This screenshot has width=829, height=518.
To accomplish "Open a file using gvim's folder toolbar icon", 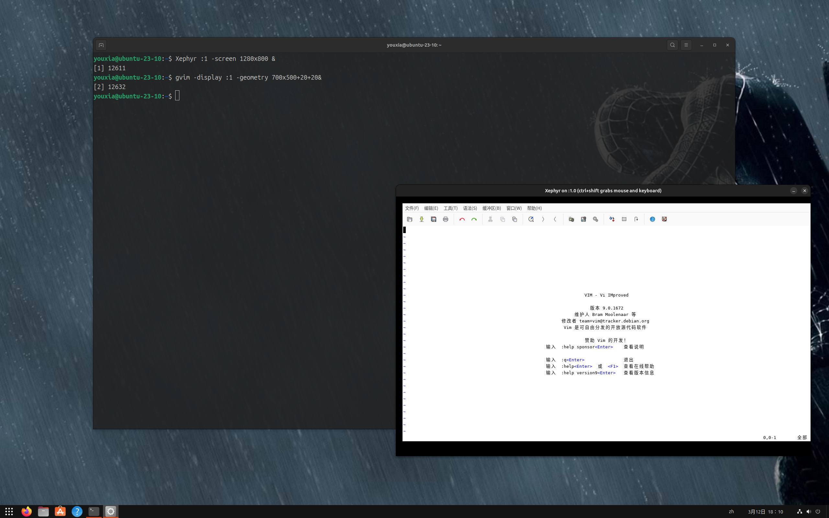I will (x=409, y=219).
